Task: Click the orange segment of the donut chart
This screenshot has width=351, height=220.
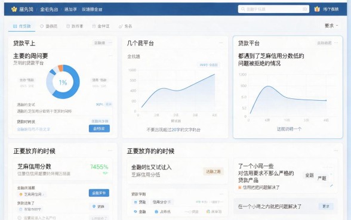Action: (60, 68)
